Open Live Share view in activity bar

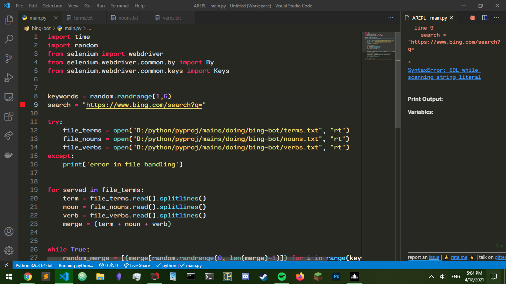(9, 135)
